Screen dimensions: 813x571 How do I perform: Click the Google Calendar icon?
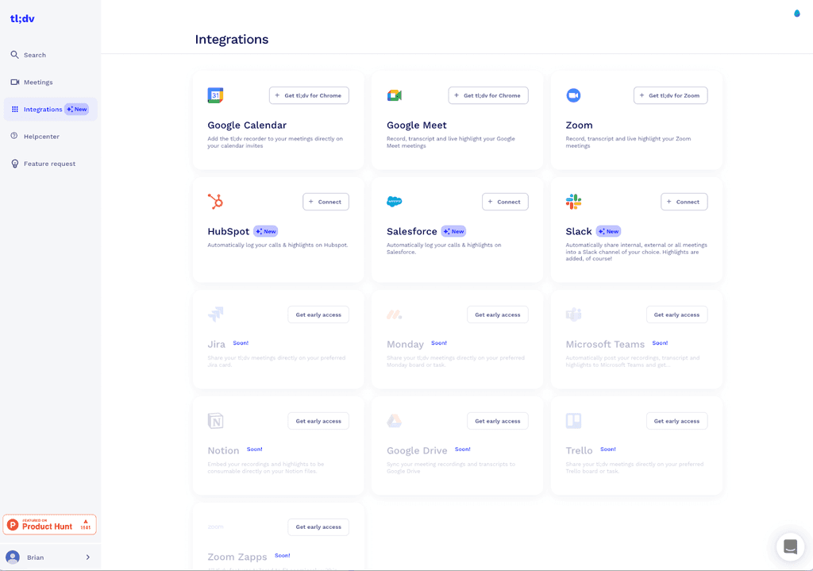[214, 94]
